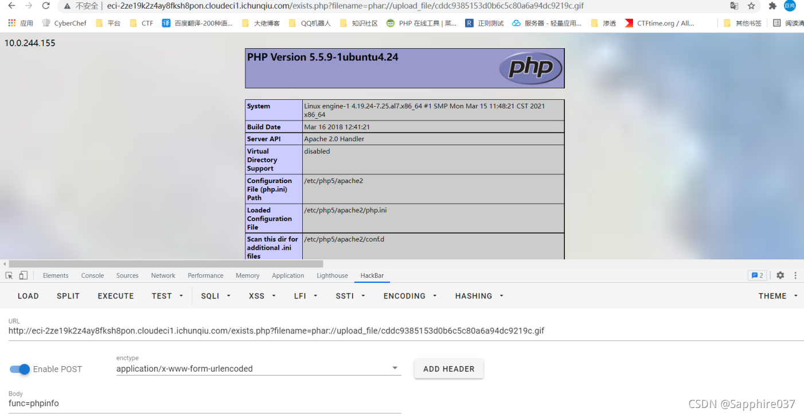This screenshot has height=416, width=804.
Task: Open the 其他书签 folder
Action: click(743, 24)
